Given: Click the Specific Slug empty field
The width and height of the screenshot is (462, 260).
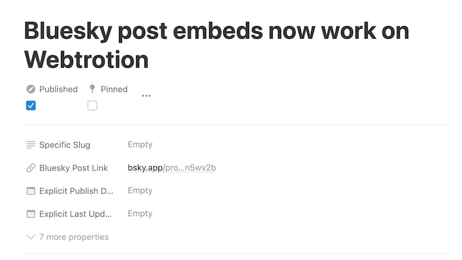Looking at the screenshot, I should pos(140,145).
